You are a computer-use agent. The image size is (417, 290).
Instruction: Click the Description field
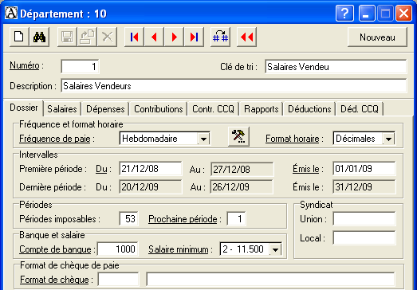click(x=234, y=86)
